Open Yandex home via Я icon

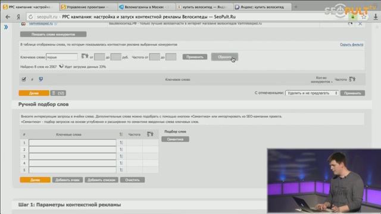[18, 17]
